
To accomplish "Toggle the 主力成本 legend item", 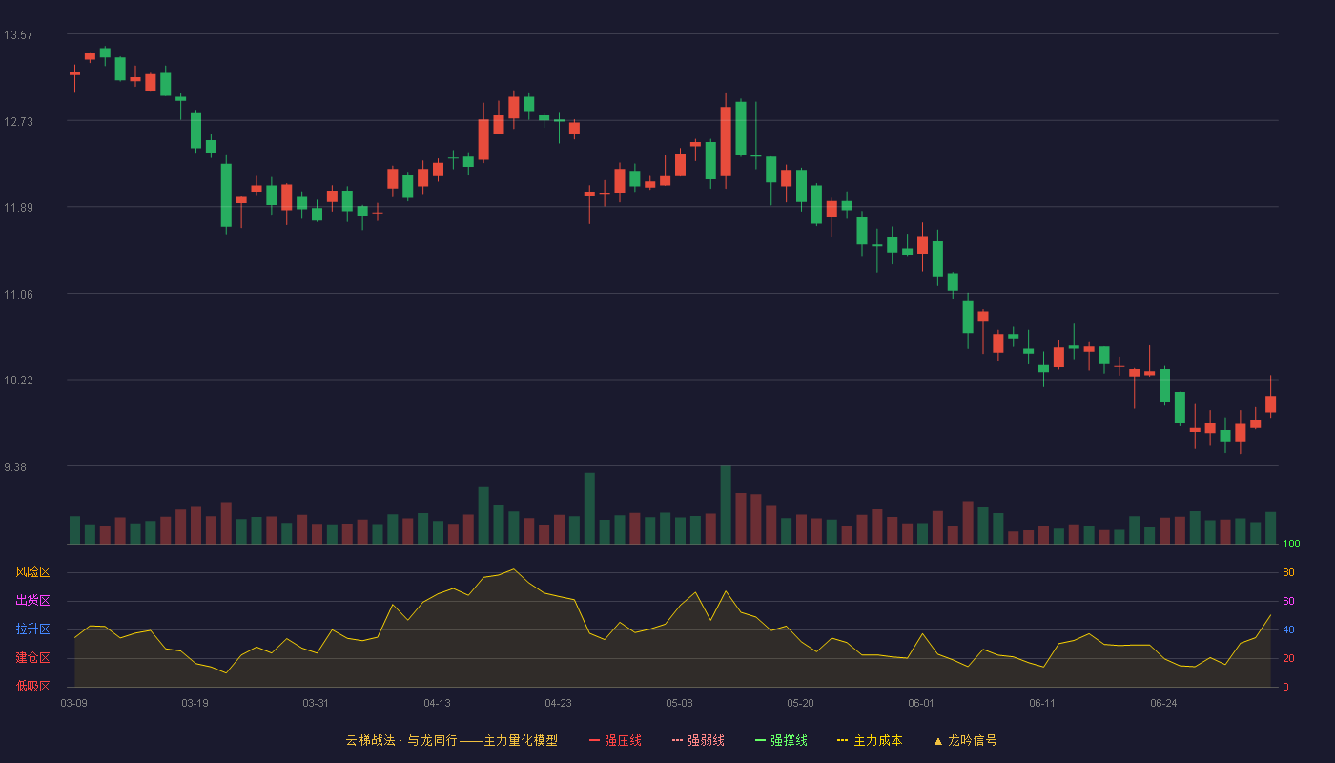I will point(870,740).
